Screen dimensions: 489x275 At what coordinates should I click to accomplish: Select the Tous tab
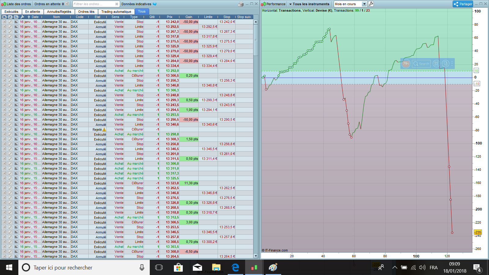pos(142,12)
